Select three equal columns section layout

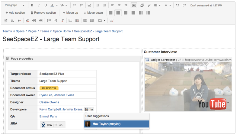point(141,13)
